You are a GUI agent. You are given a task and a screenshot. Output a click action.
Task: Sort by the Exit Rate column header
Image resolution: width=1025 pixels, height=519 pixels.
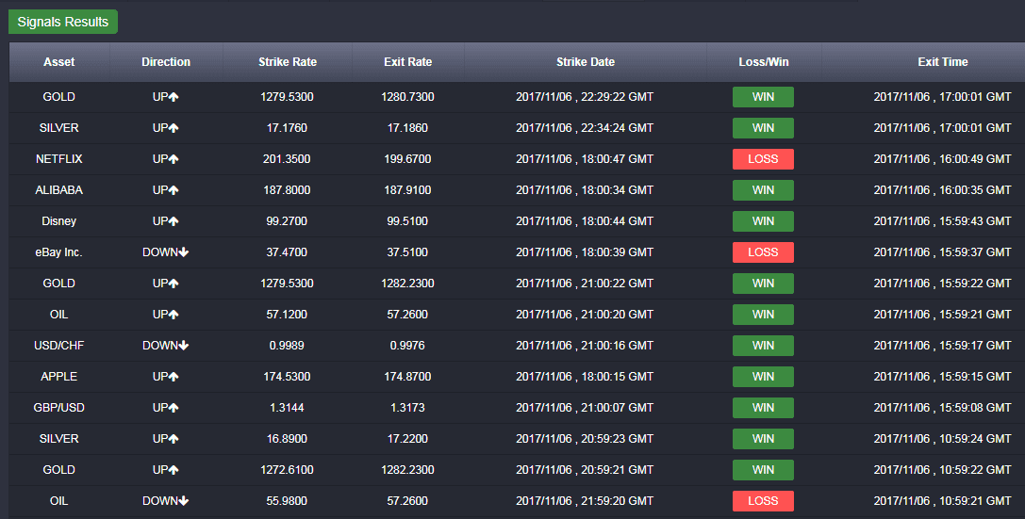408,62
